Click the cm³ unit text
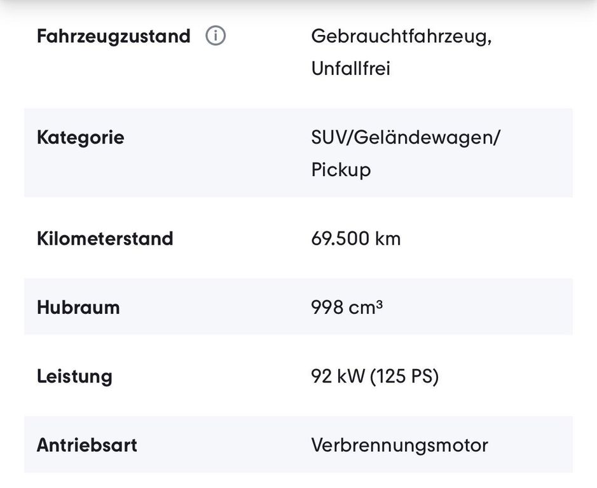 [366, 308]
